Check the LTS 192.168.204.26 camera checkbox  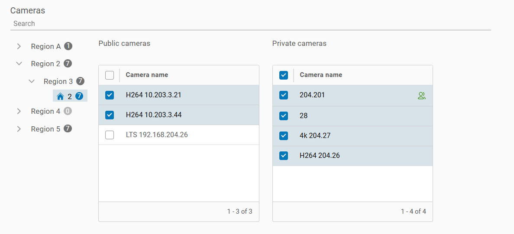click(x=110, y=135)
